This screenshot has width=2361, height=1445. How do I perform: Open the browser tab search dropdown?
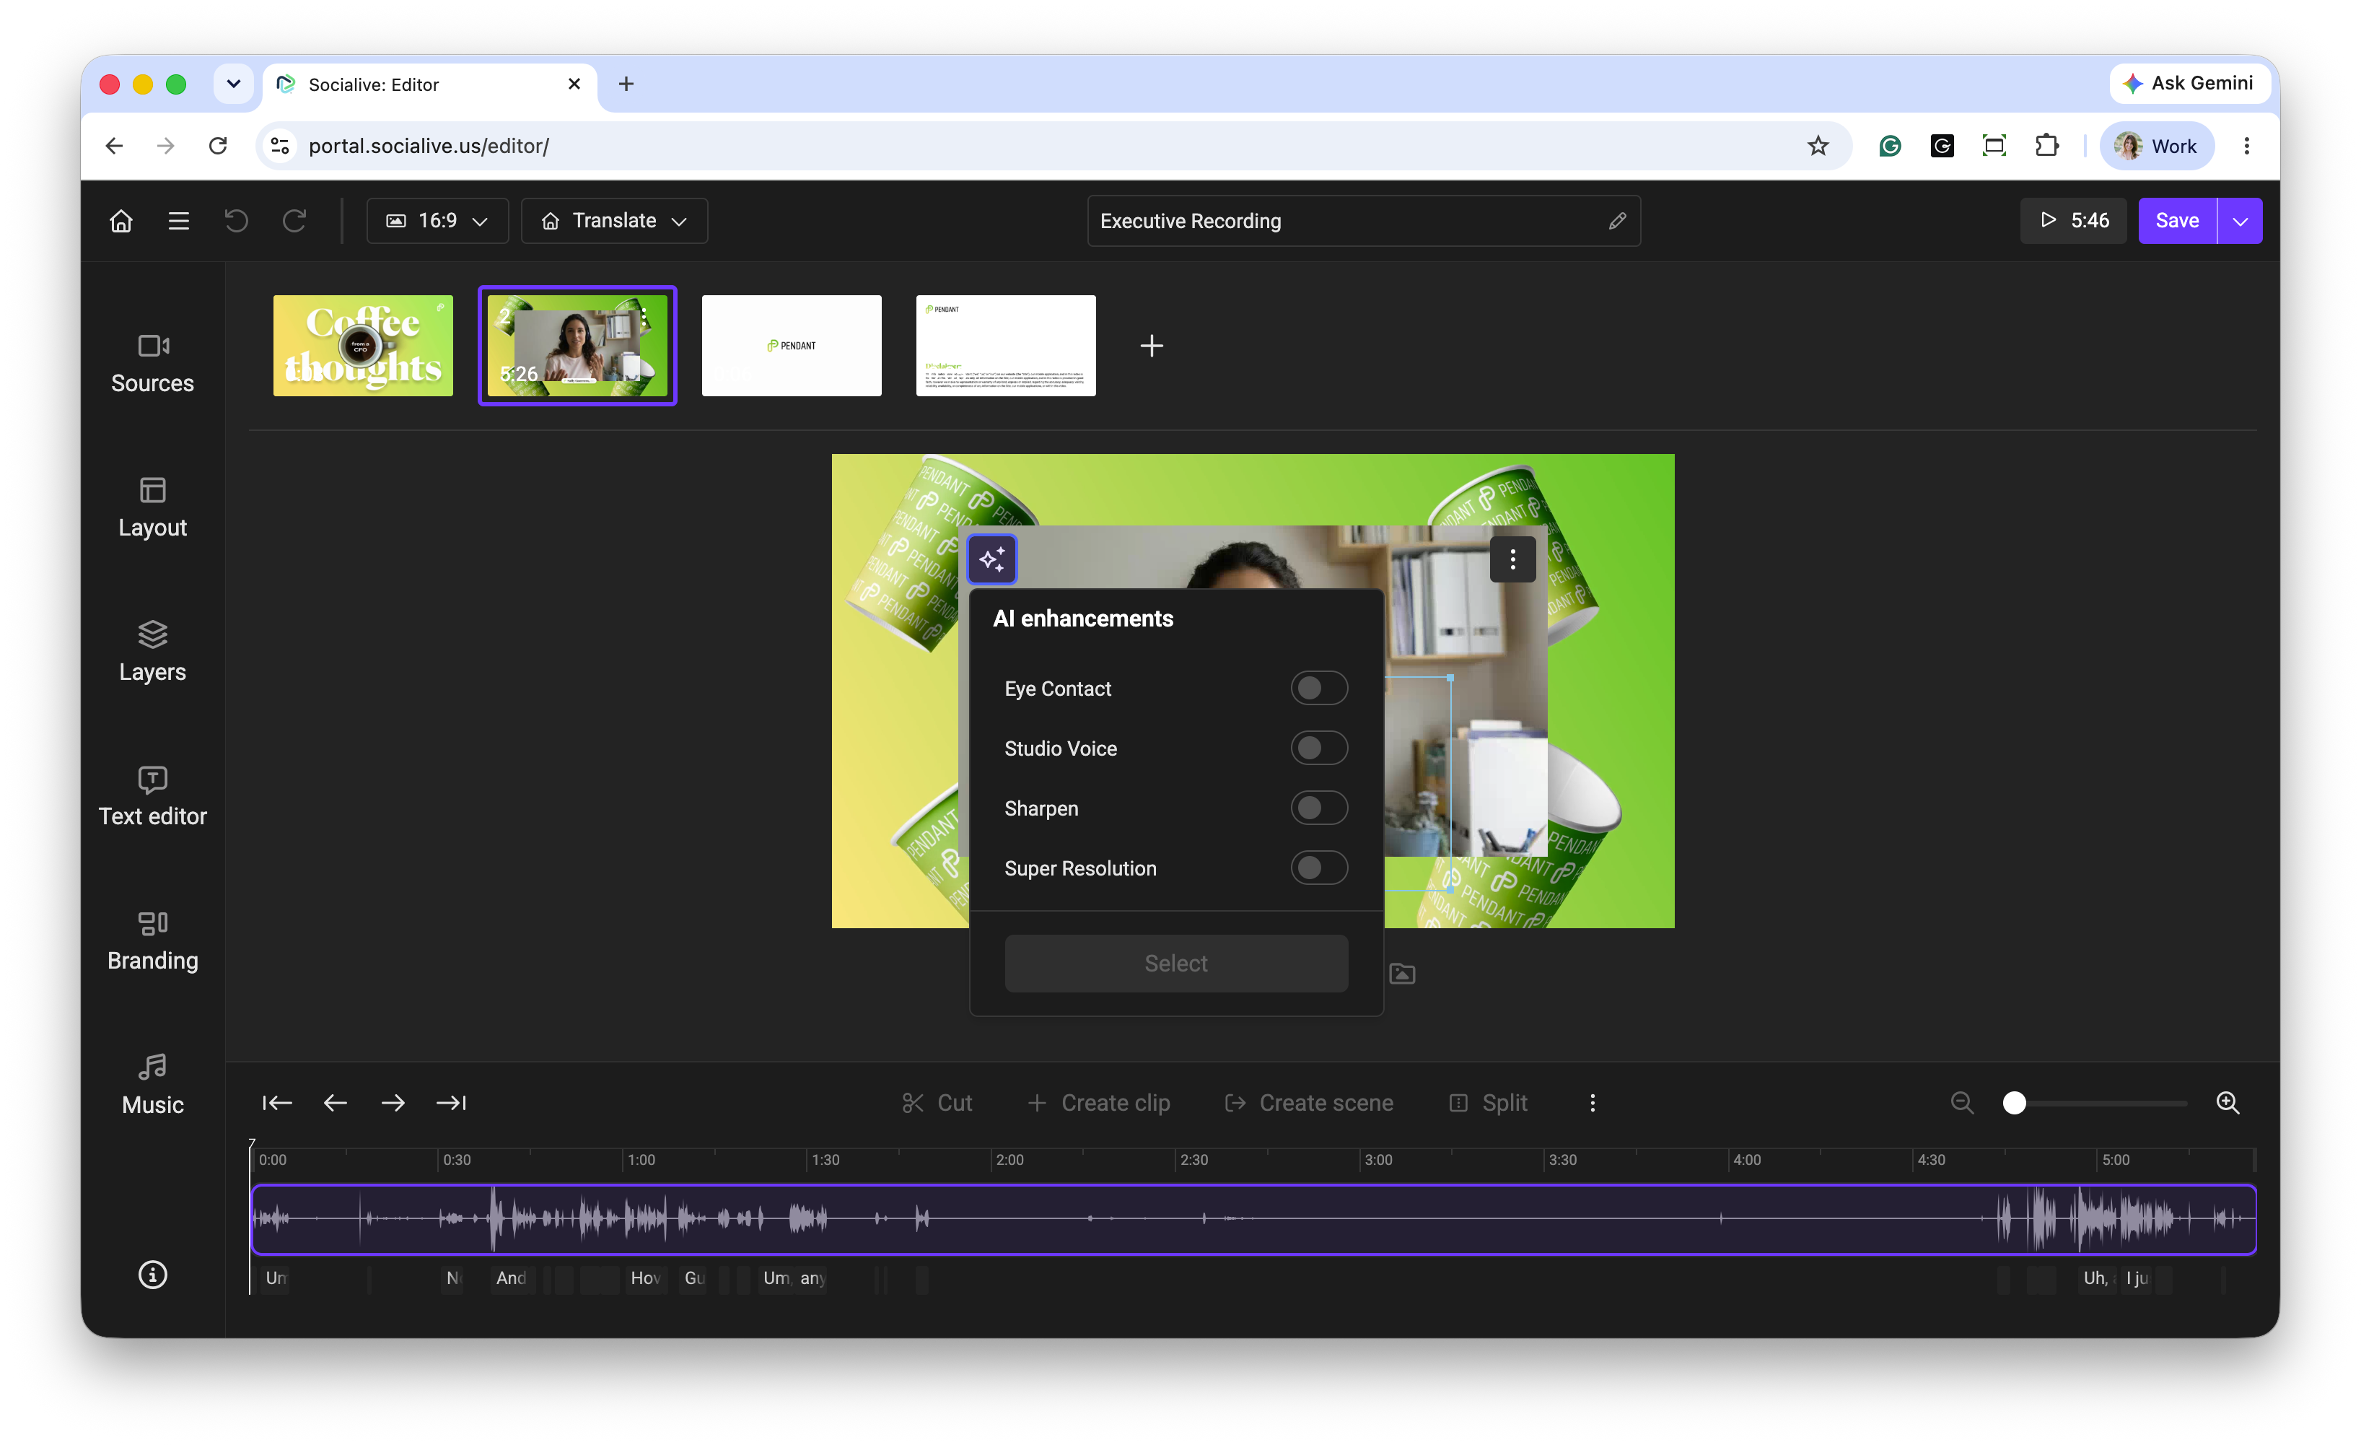pyautogui.click(x=233, y=84)
